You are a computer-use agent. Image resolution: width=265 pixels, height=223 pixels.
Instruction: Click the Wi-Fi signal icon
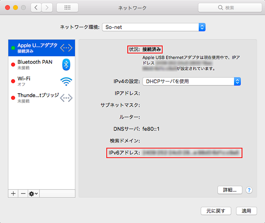point(66,81)
